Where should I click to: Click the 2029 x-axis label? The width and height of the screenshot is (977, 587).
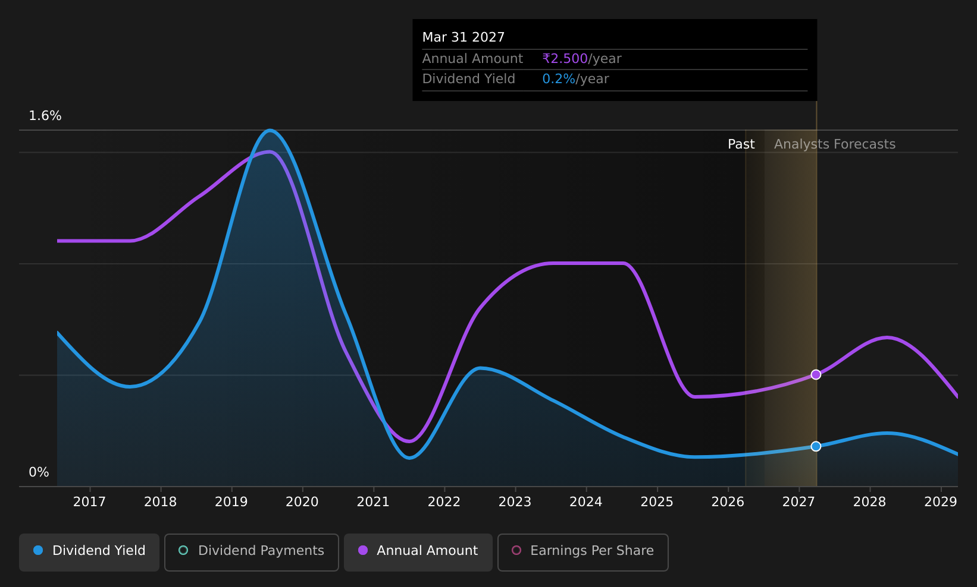[x=941, y=502]
